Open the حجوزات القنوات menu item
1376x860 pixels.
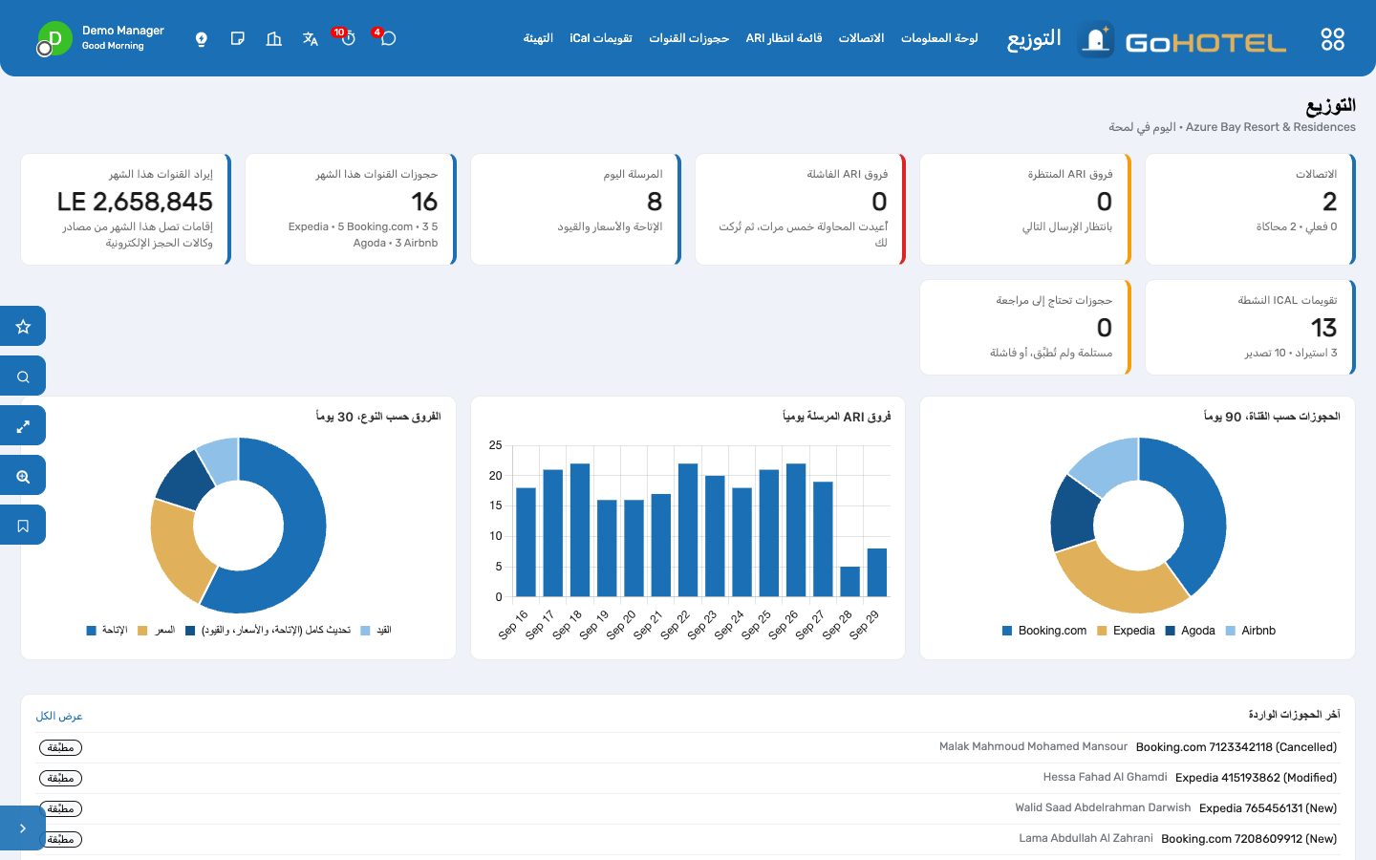(689, 38)
